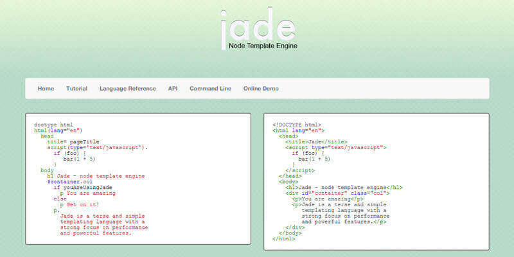Viewport: 514px width, 257px height.
Task: Open the Home page
Action: pos(46,89)
